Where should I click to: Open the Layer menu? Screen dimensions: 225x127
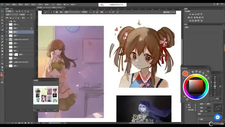click(x=27, y=5)
